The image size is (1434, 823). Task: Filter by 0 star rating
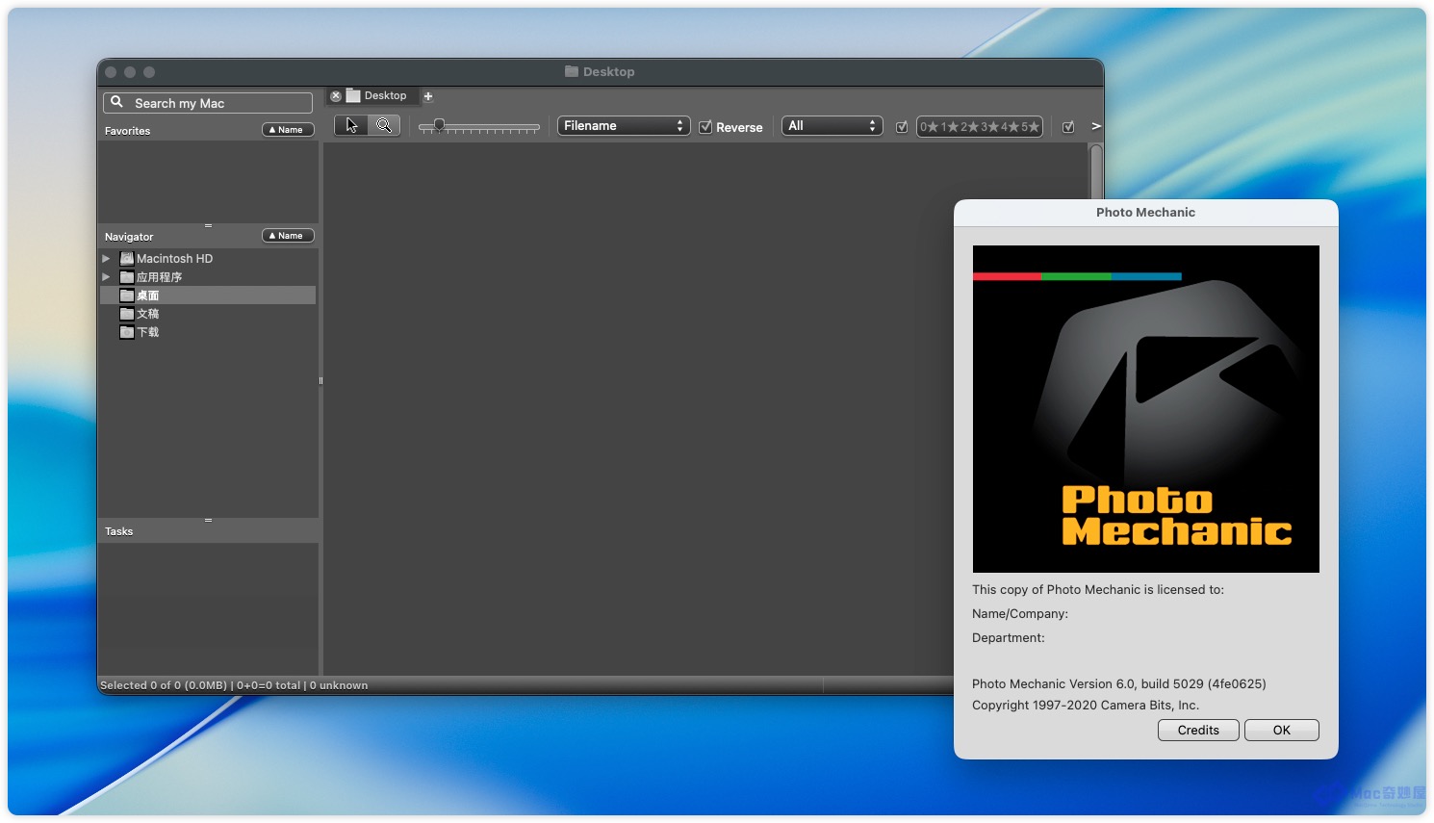[929, 127]
